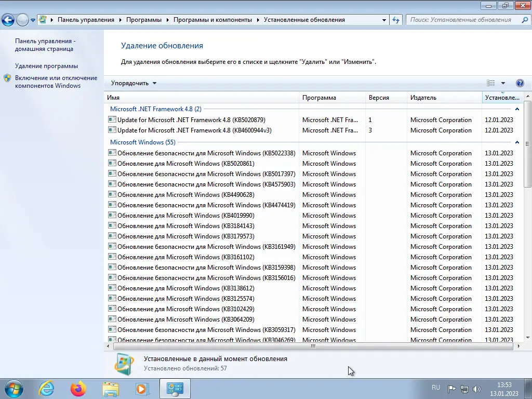Focus the search installed updates field
The image size is (532, 399).
[463, 20]
